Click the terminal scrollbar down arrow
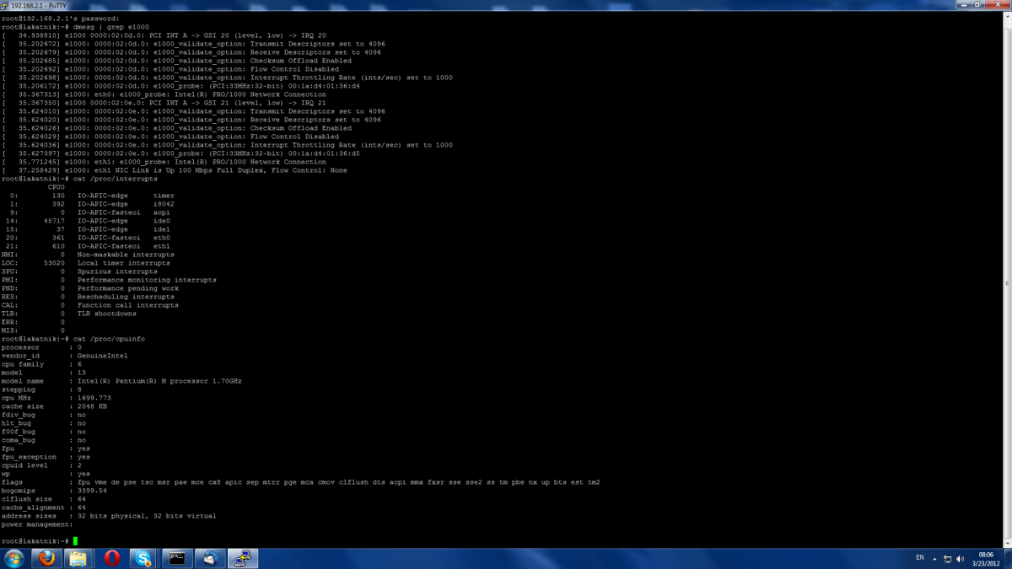Screen dimensions: 1012x569 (1007, 543)
